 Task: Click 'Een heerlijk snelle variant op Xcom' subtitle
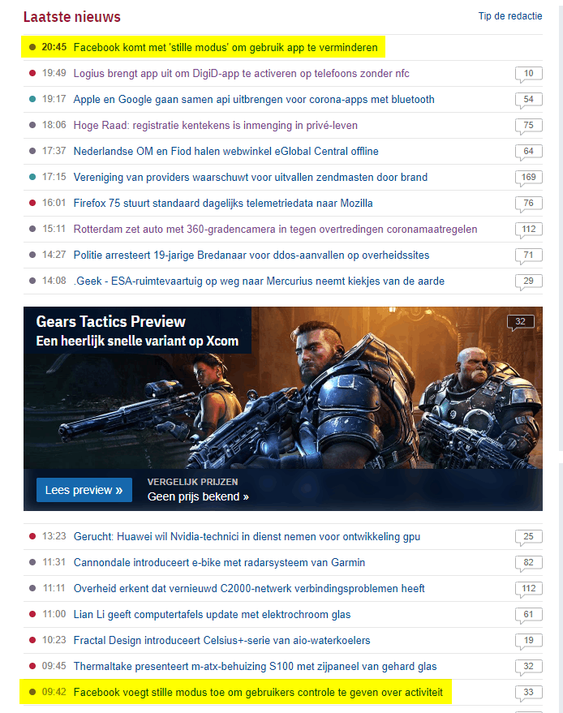137,341
